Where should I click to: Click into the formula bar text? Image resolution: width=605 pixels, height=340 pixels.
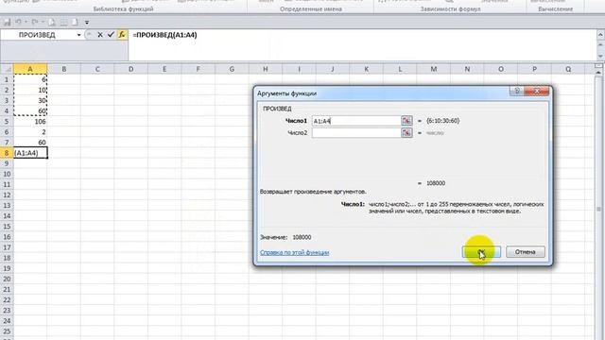[x=164, y=35]
